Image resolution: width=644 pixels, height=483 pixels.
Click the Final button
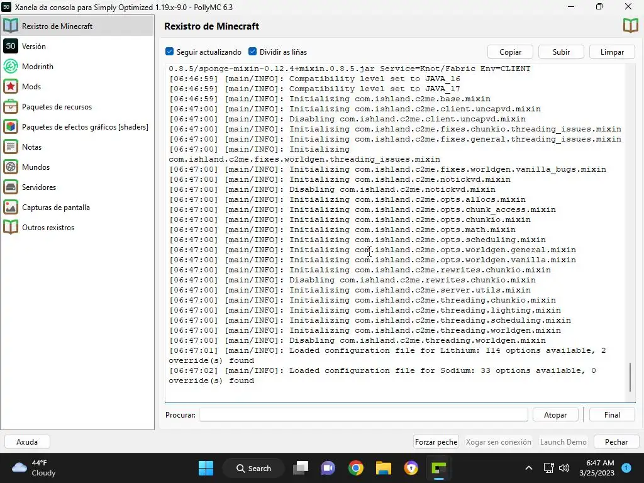point(612,415)
